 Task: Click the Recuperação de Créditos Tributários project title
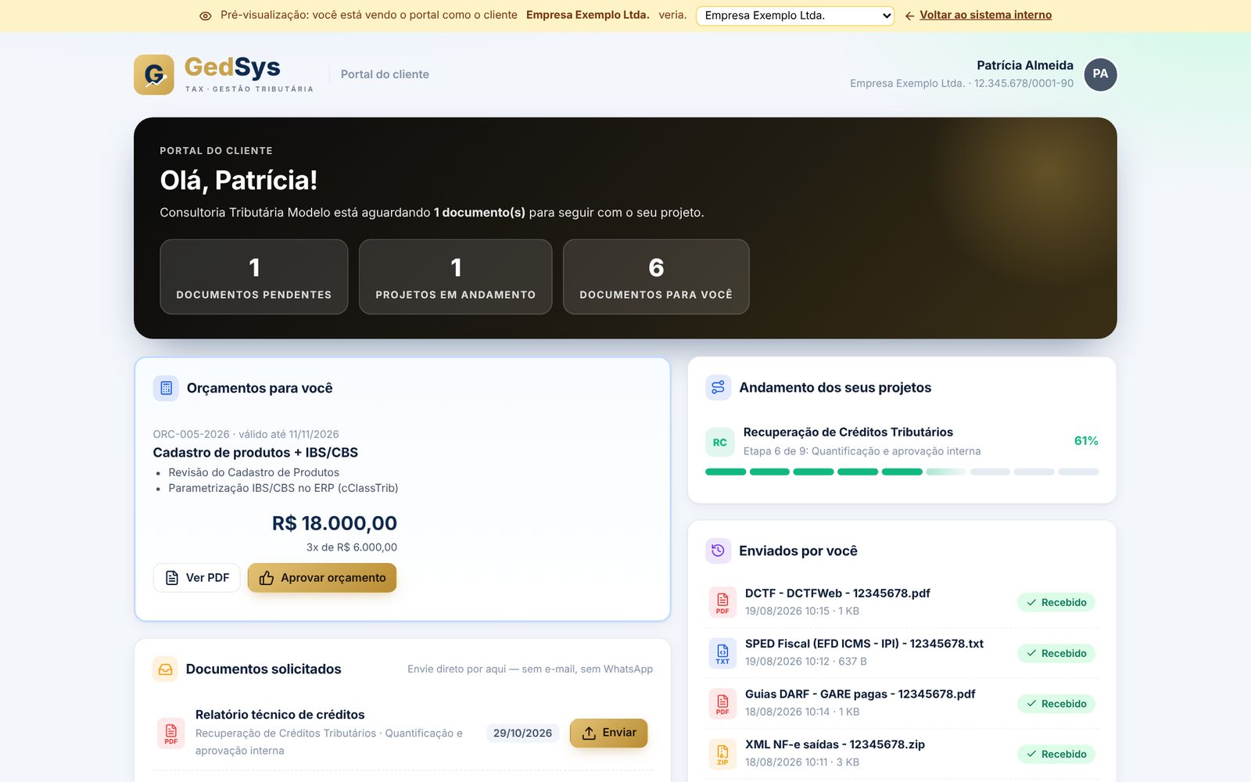point(848,432)
